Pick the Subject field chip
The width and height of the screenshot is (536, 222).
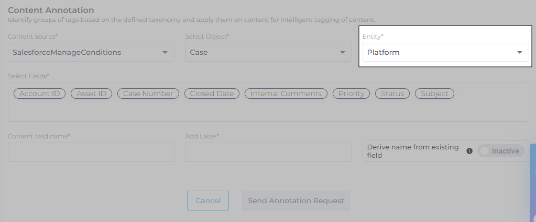coord(434,94)
